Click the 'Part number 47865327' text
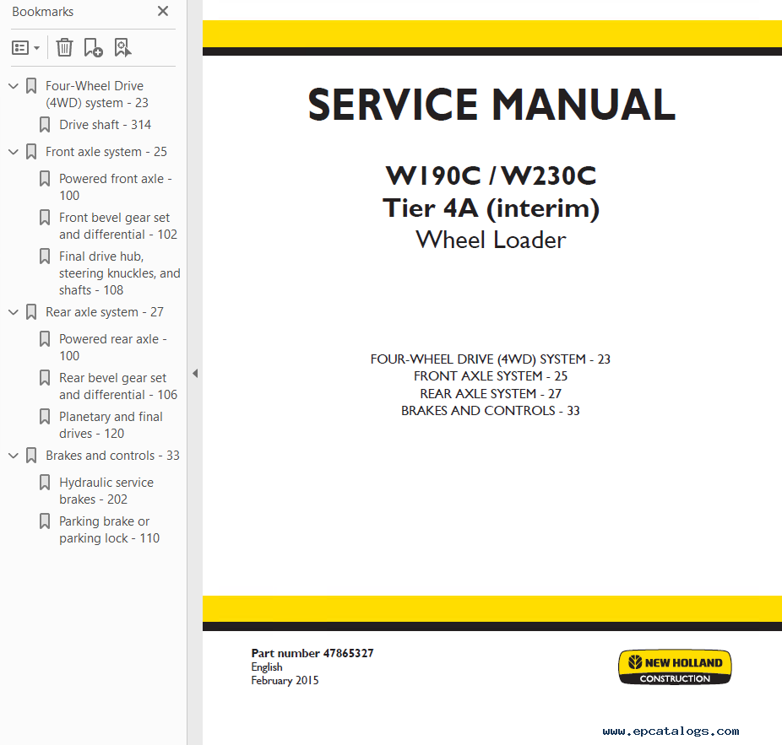The height and width of the screenshot is (745, 782). pos(312,653)
